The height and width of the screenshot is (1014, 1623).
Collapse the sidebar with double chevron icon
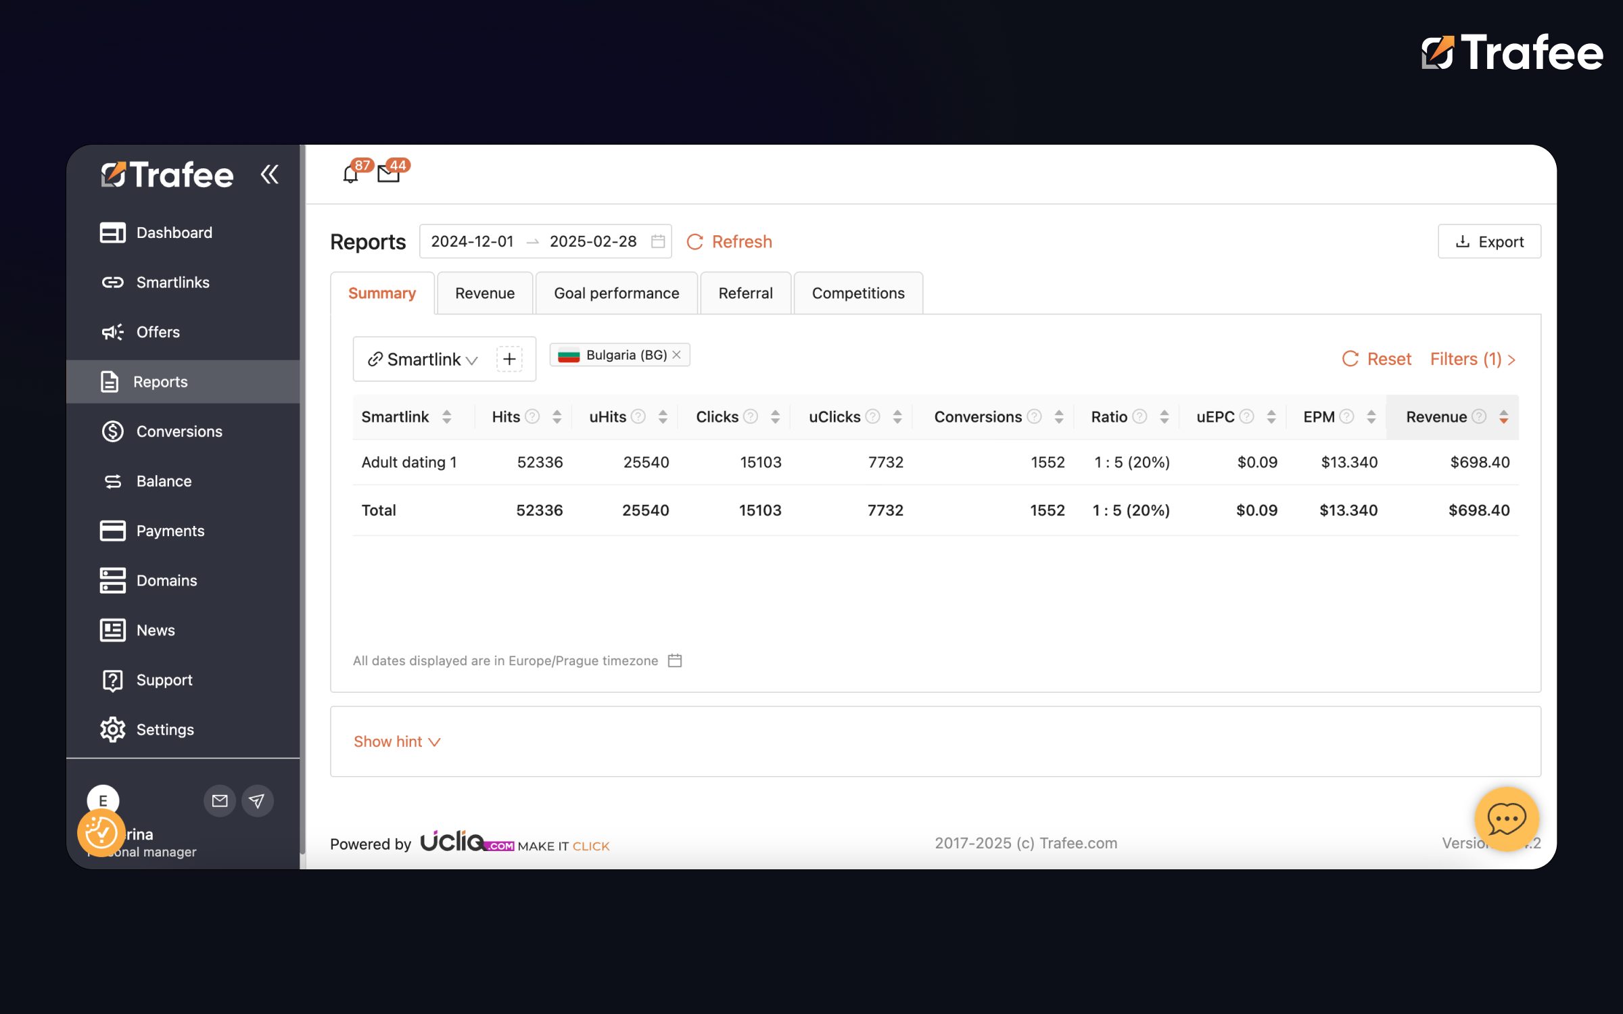click(269, 174)
